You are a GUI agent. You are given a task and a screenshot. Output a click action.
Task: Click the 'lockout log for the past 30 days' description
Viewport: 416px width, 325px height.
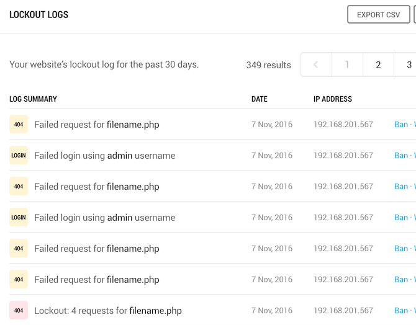[x=104, y=65]
